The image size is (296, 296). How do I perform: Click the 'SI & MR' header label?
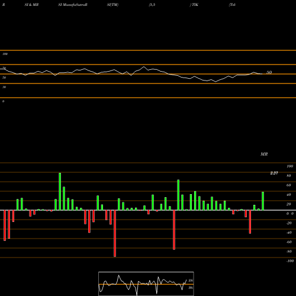[x=31, y=5]
